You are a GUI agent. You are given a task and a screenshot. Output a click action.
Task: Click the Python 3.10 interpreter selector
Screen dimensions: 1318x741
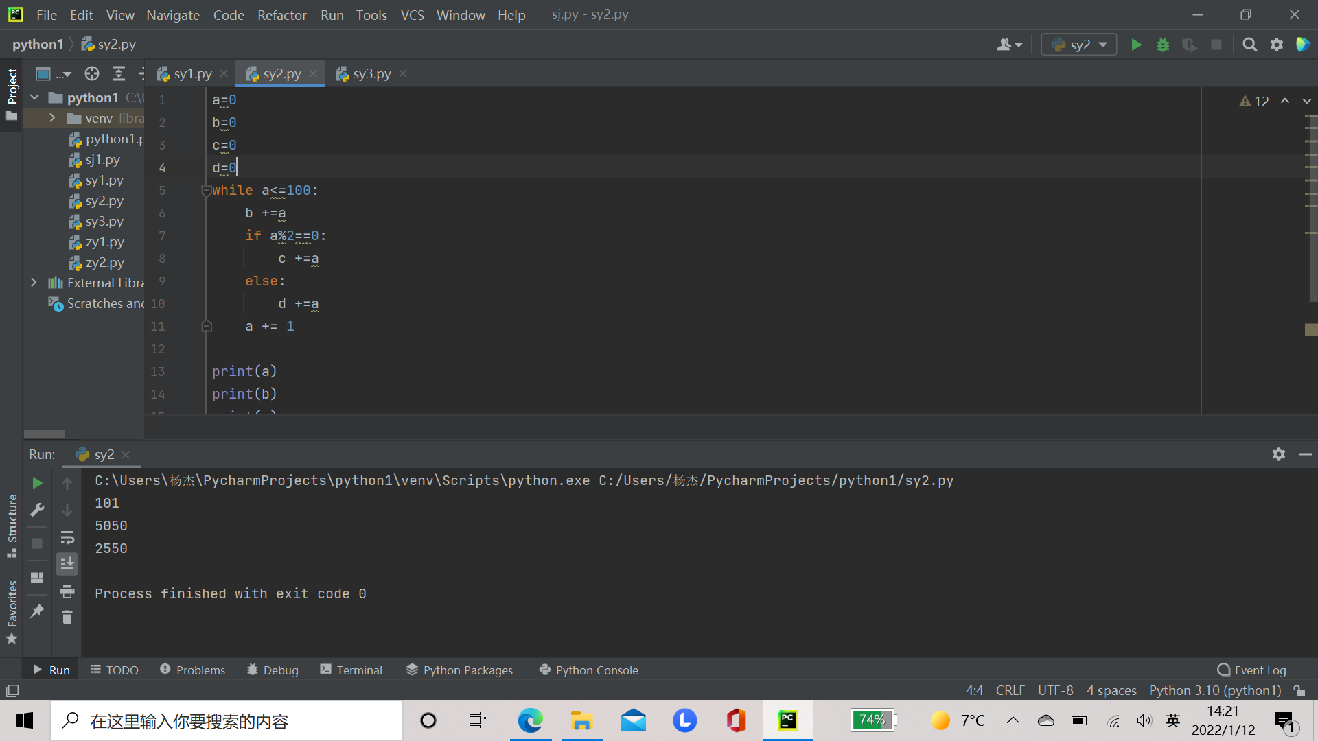click(1215, 690)
